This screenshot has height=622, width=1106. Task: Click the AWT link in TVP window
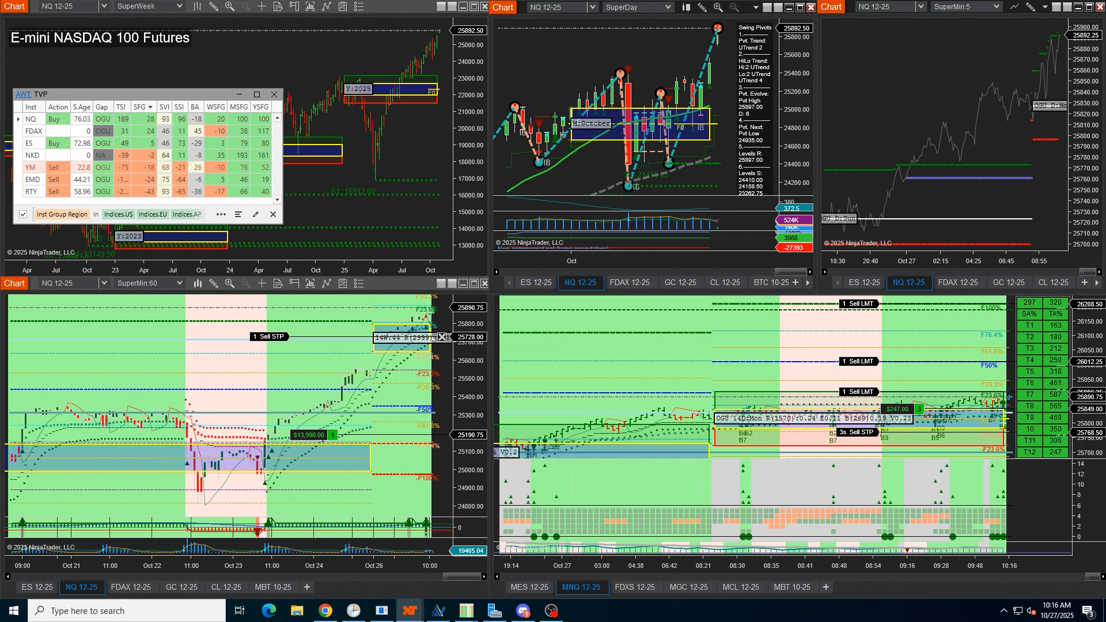tap(23, 94)
